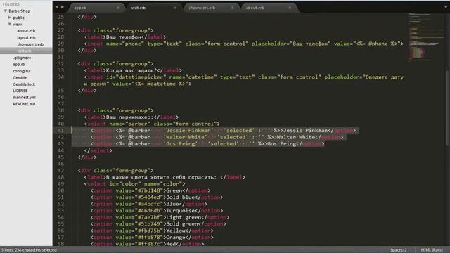The image size is (450, 253).
Task: Open .gitignore file in sidebar
Action: pos(22,58)
